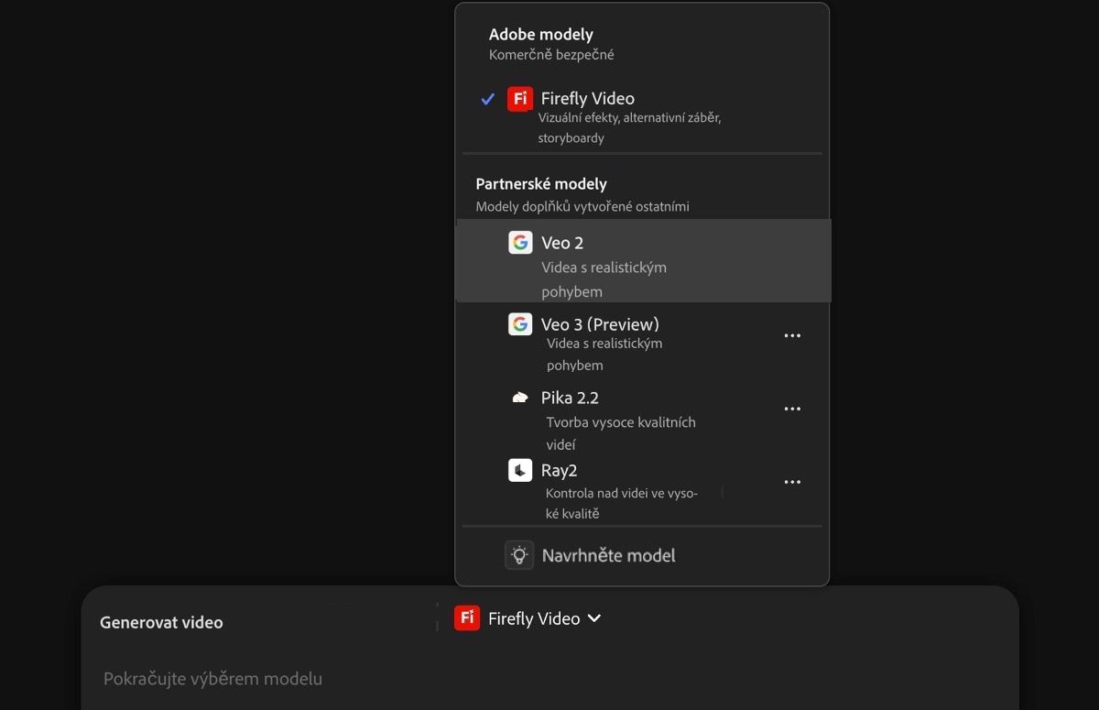Screen dimensions: 1099x710
Task: Open the options menu for Ray2
Action: [792, 481]
